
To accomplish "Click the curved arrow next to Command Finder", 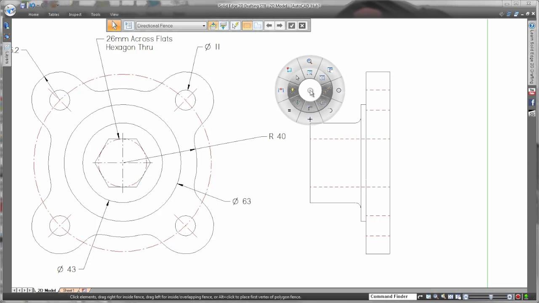I will point(420,297).
